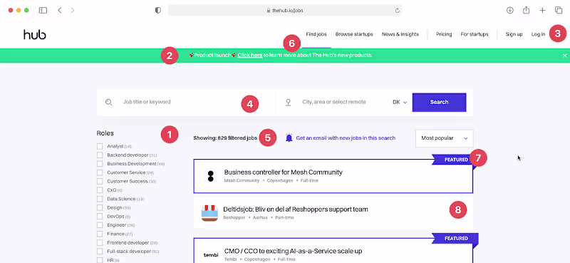The image size is (570, 263).
Task: Check the Engineer role checkbox
Action: [100, 225]
